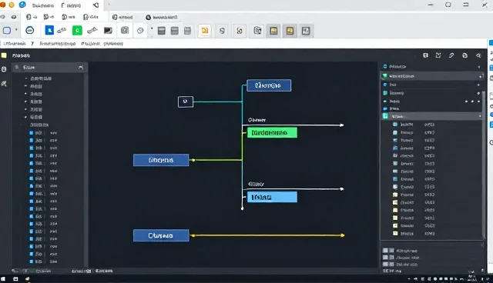Expand the third row chevron in right panel
This screenshot has width=493, height=283.
[478, 85]
